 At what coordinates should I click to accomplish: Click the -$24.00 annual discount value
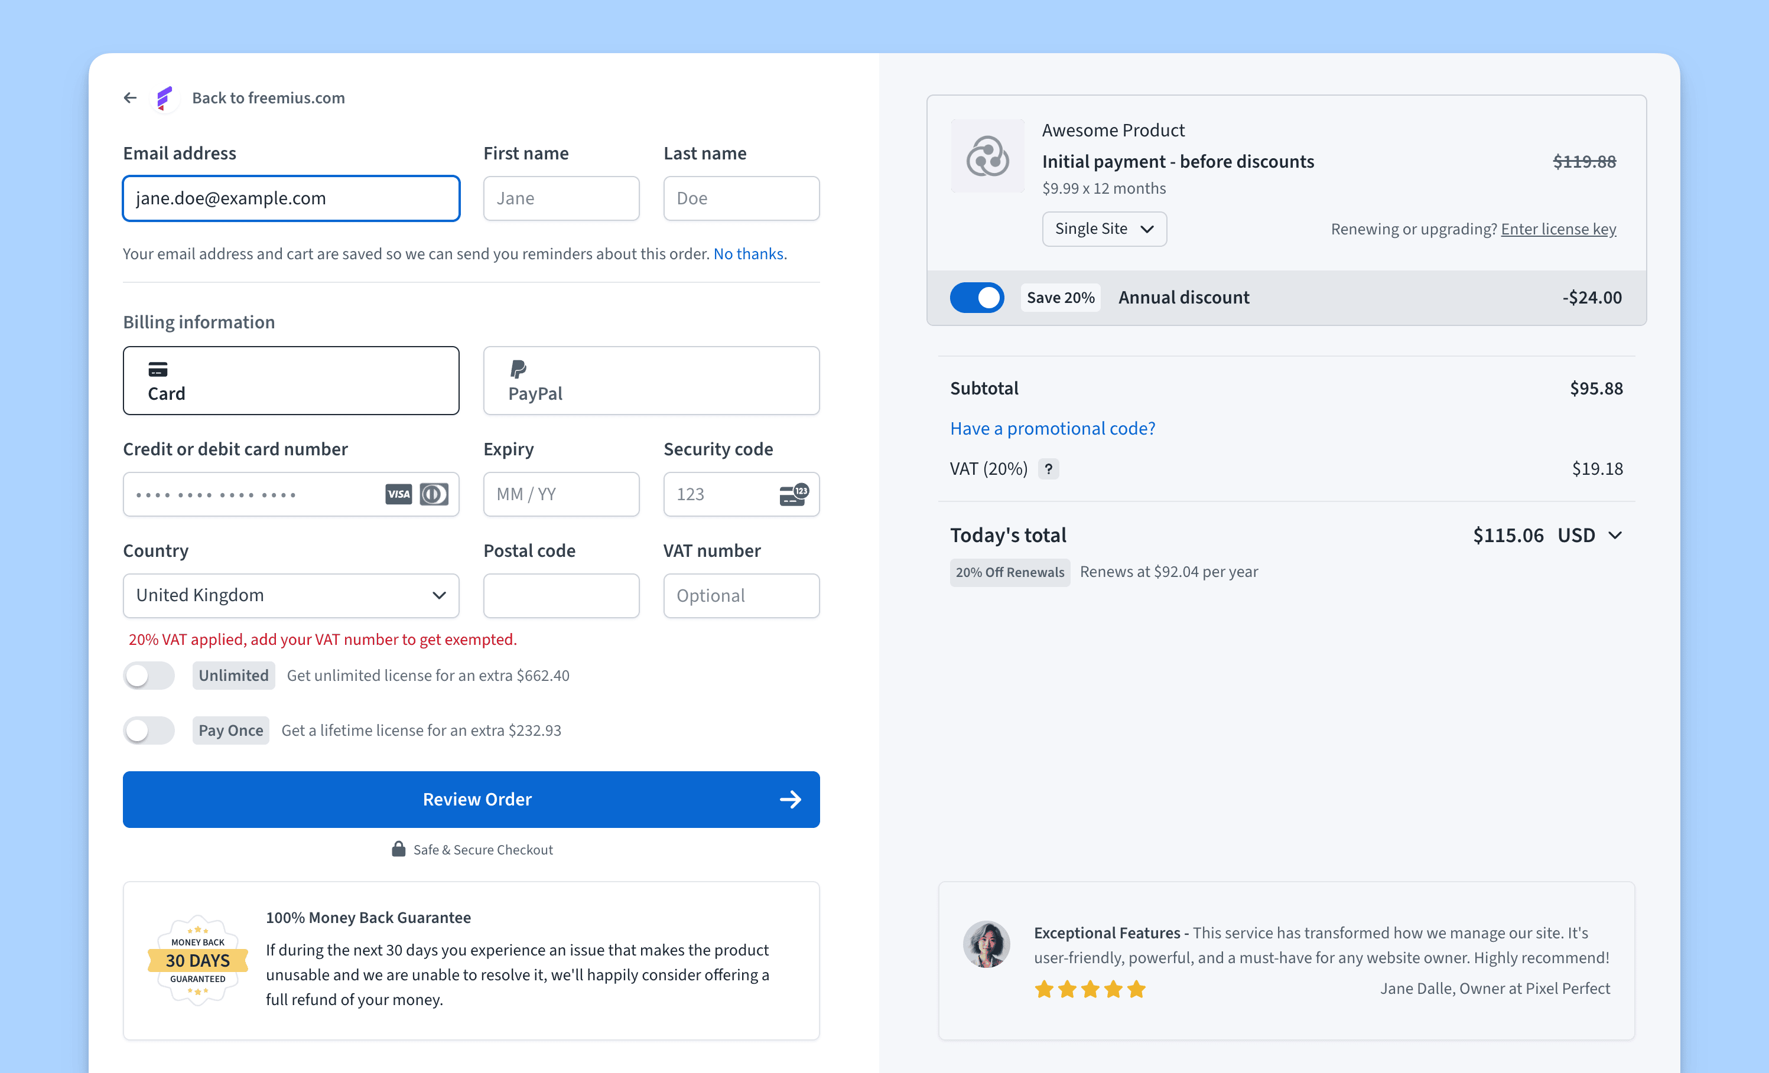click(1592, 297)
